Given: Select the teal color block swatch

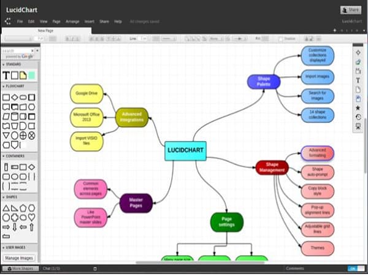Looking at the screenshot, I should 32,75.
